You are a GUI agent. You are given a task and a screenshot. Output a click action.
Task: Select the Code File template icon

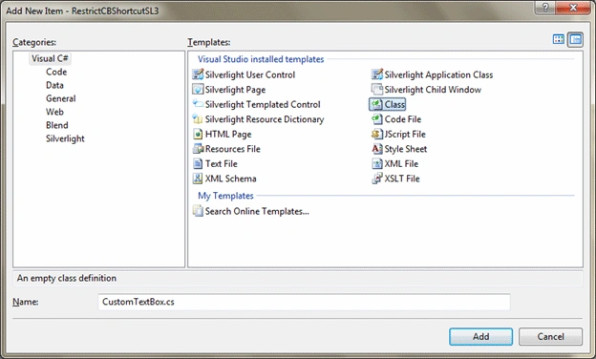[376, 119]
